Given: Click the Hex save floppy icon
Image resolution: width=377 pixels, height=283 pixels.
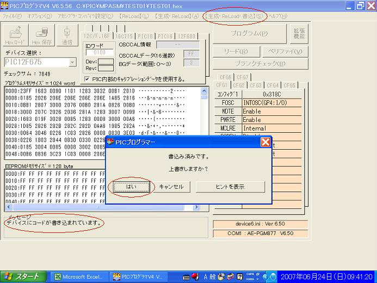Looking at the screenshot, I should 42,34.
